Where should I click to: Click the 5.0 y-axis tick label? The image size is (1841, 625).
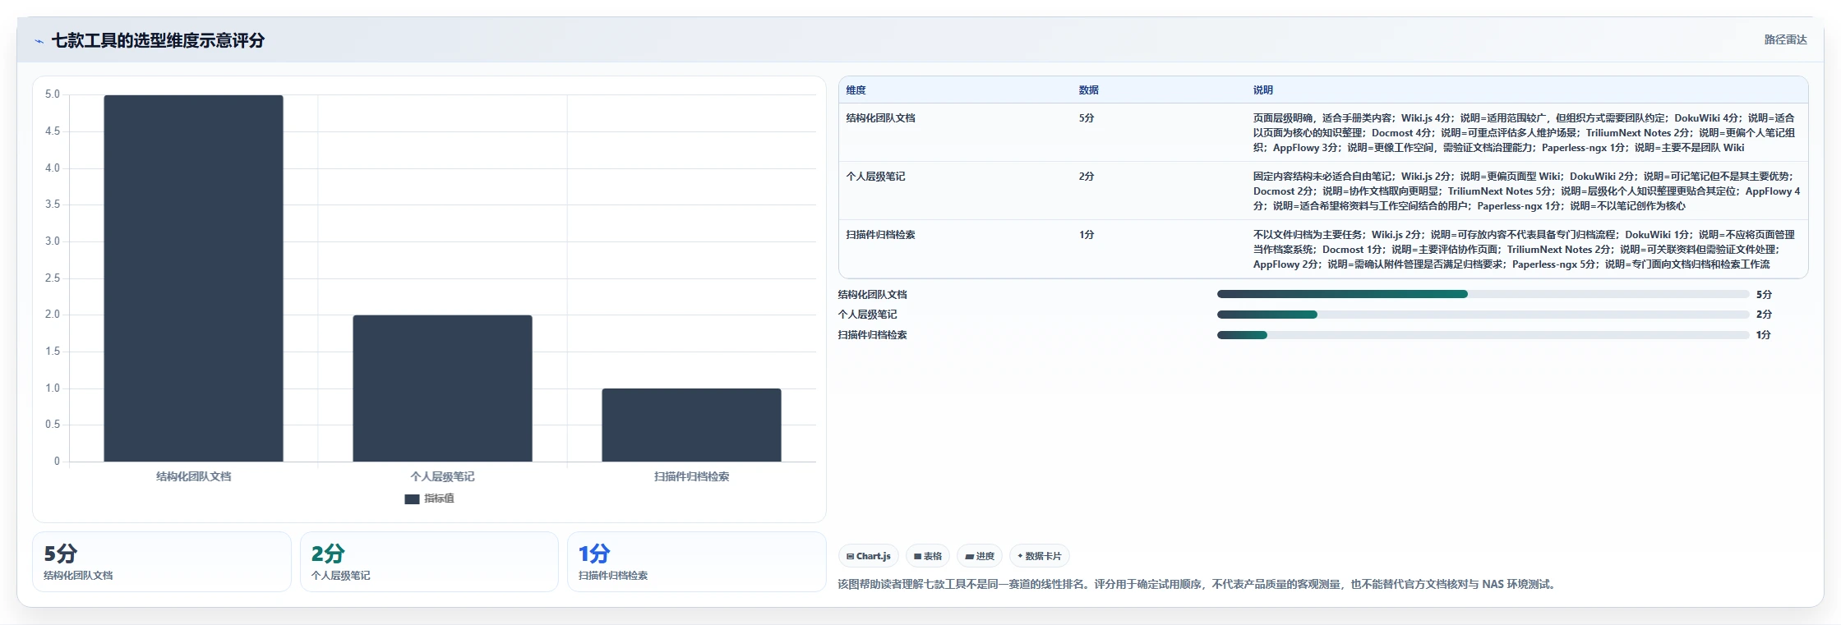tap(53, 94)
